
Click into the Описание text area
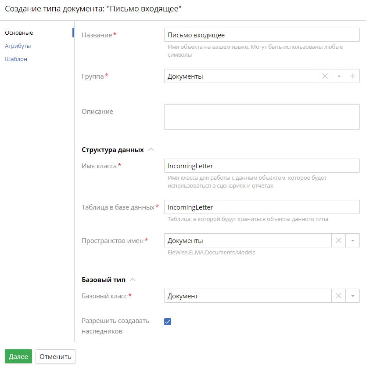261,116
